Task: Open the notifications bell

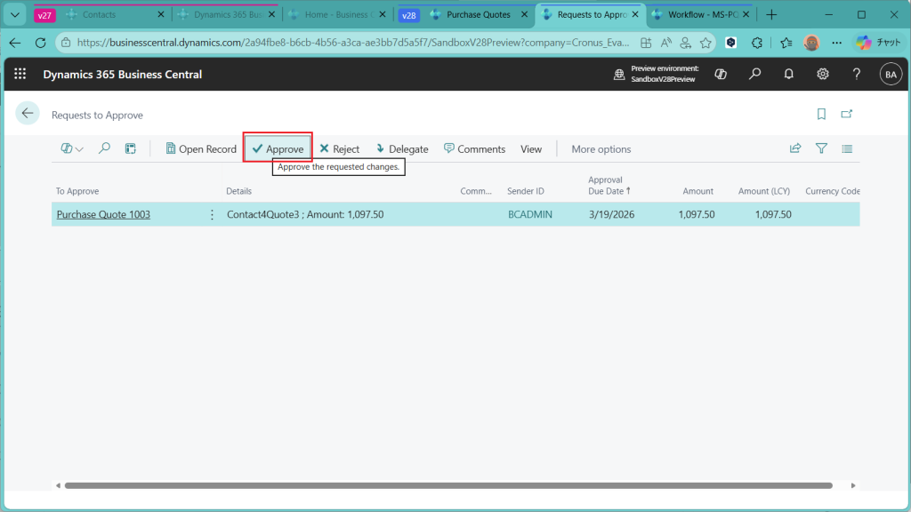Action: coord(788,75)
